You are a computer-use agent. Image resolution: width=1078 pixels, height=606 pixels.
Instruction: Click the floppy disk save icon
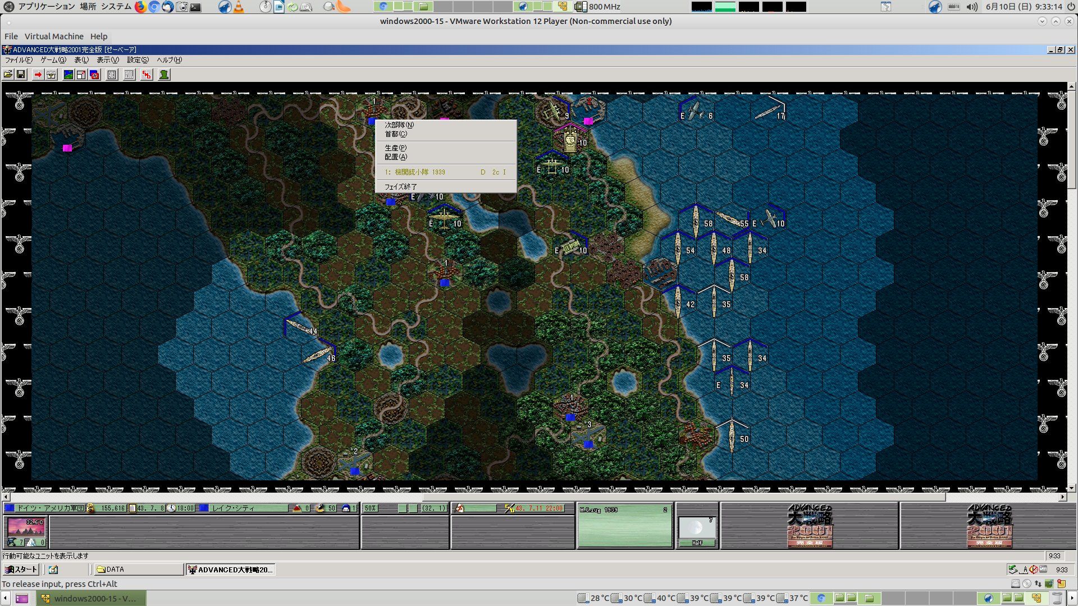[21, 75]
